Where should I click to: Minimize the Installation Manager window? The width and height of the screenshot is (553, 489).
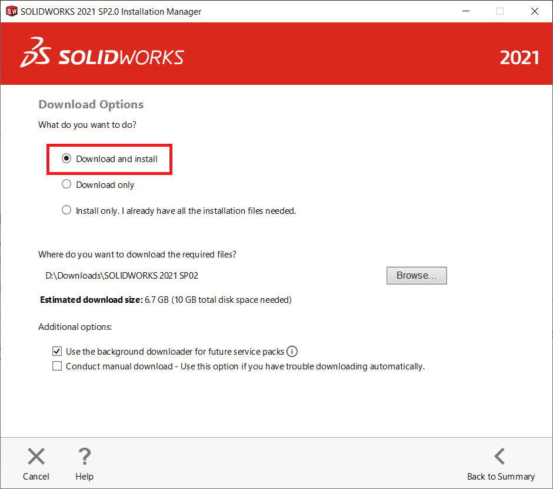click(x=465, y=11)
